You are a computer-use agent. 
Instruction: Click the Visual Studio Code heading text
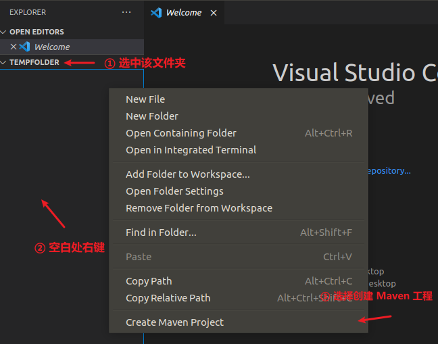(x=355, y=73)
